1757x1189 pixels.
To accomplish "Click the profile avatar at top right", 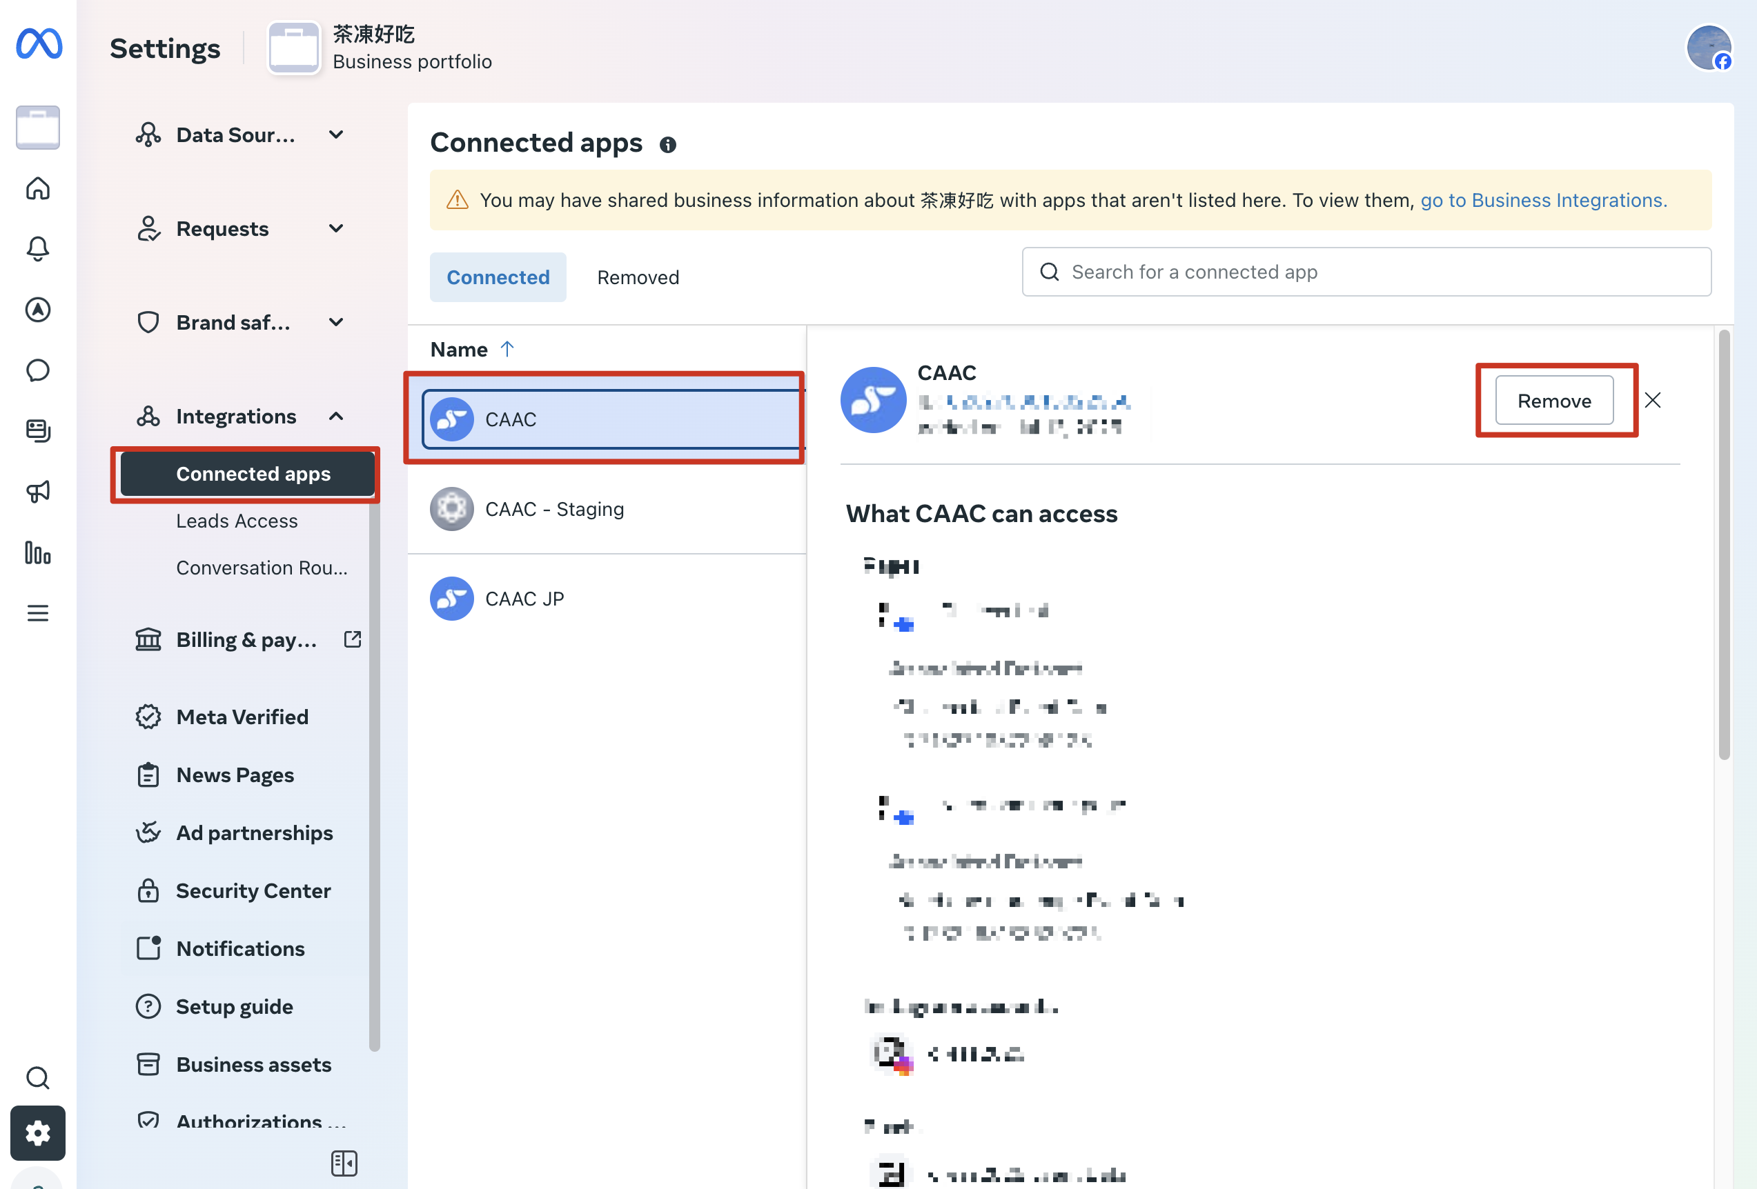I will pyautogui.click(x=1709, y=48).
